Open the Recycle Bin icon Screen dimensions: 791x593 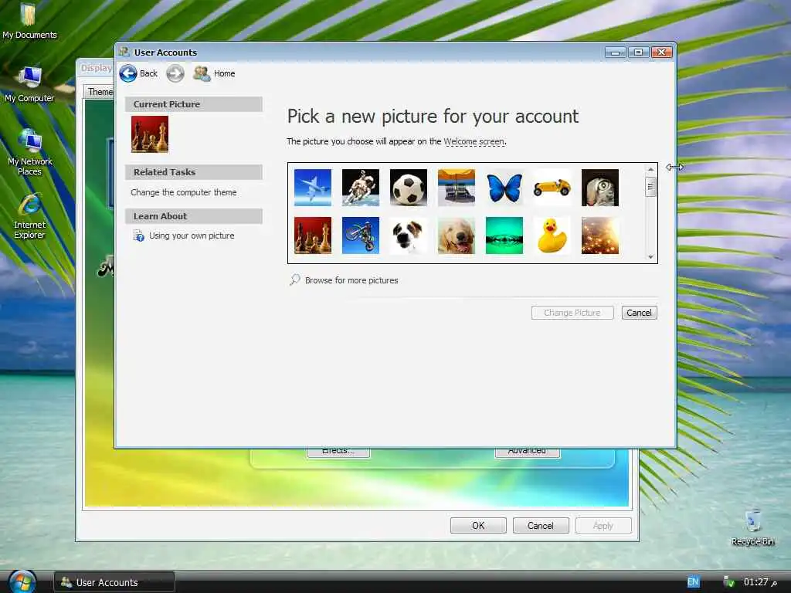[x=752, y=527]
